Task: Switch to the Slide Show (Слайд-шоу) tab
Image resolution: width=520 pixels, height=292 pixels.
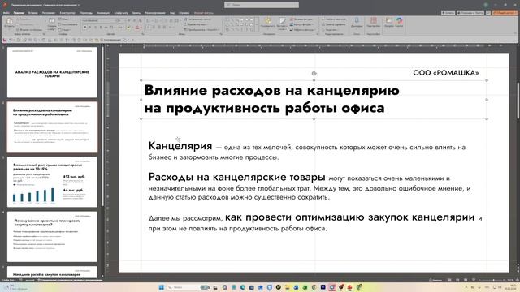Action: pyautogui.click(x=121, y=13)
